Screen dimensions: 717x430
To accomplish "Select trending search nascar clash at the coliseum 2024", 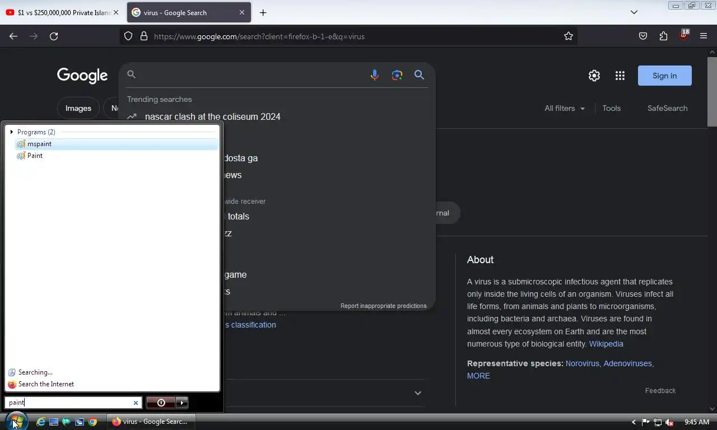I will (213, 116).
